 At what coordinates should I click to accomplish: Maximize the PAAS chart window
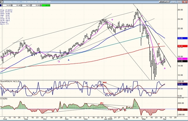click(179, 2)
